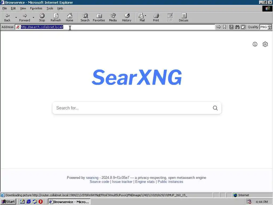Open the Edit menu
The width and height of the screenshot is (273, 205).
(x=13, y=8)
